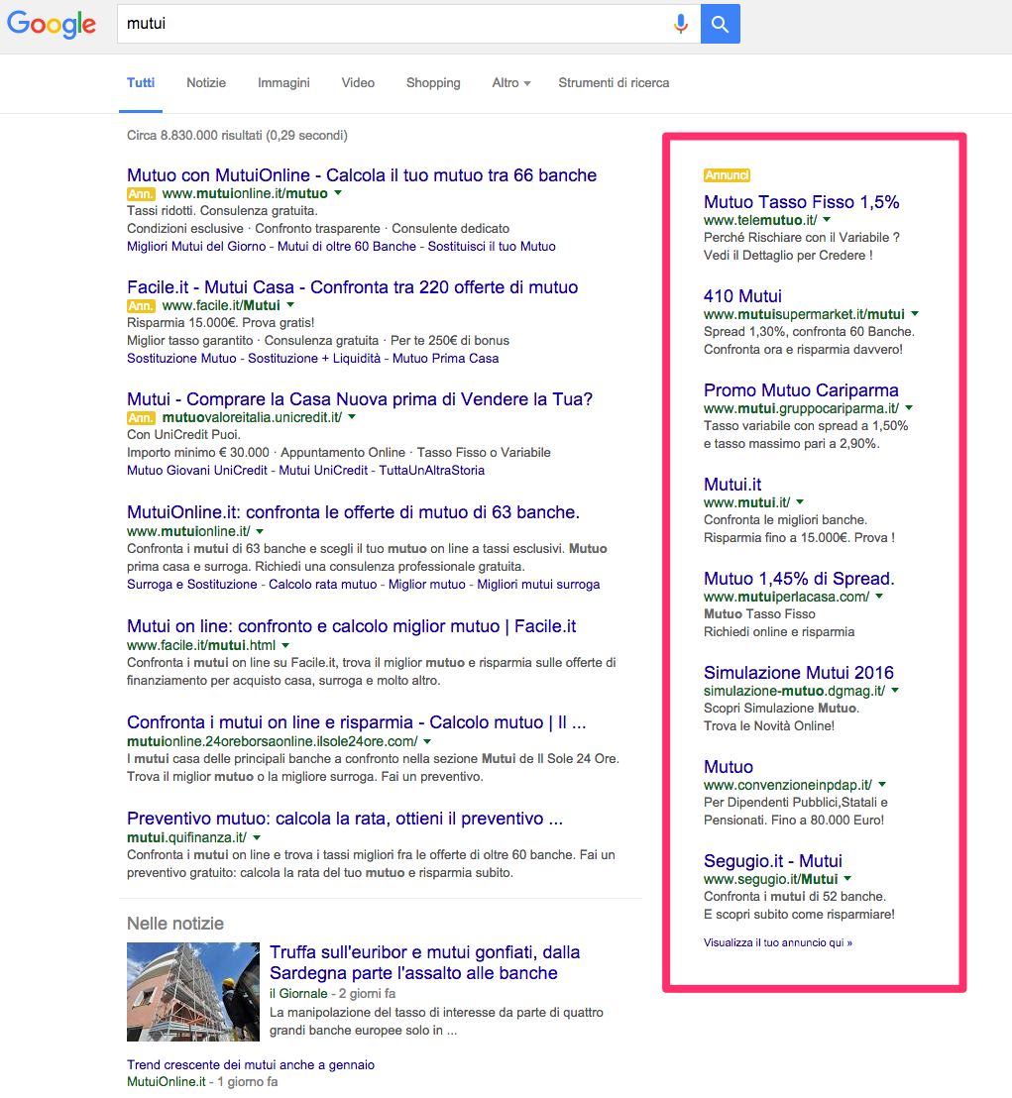Open TuttaUnAltraStoria sitelink
1012x1098 pixels.
pyautogui.click(x=431, y=471)
